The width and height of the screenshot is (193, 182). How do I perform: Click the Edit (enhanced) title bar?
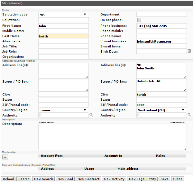tap(97, 3)
